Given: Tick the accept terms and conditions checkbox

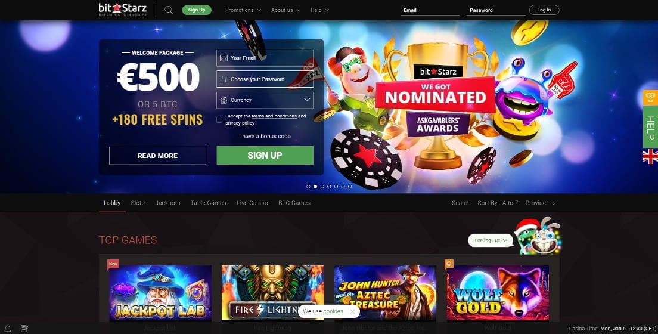Looking at the screenshot, I should pos(219,120).
